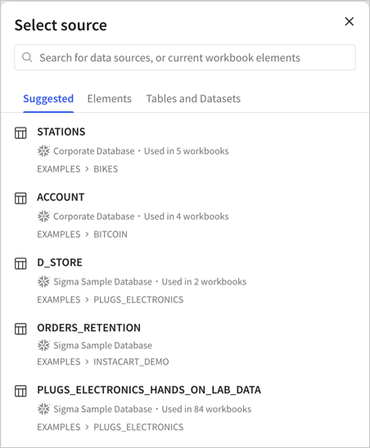Click the table icon beside PLUGS_ELECTRONICS_HANDS_ON_LAB_DATA
Screen dimensions: 370x448
[20, 391]
